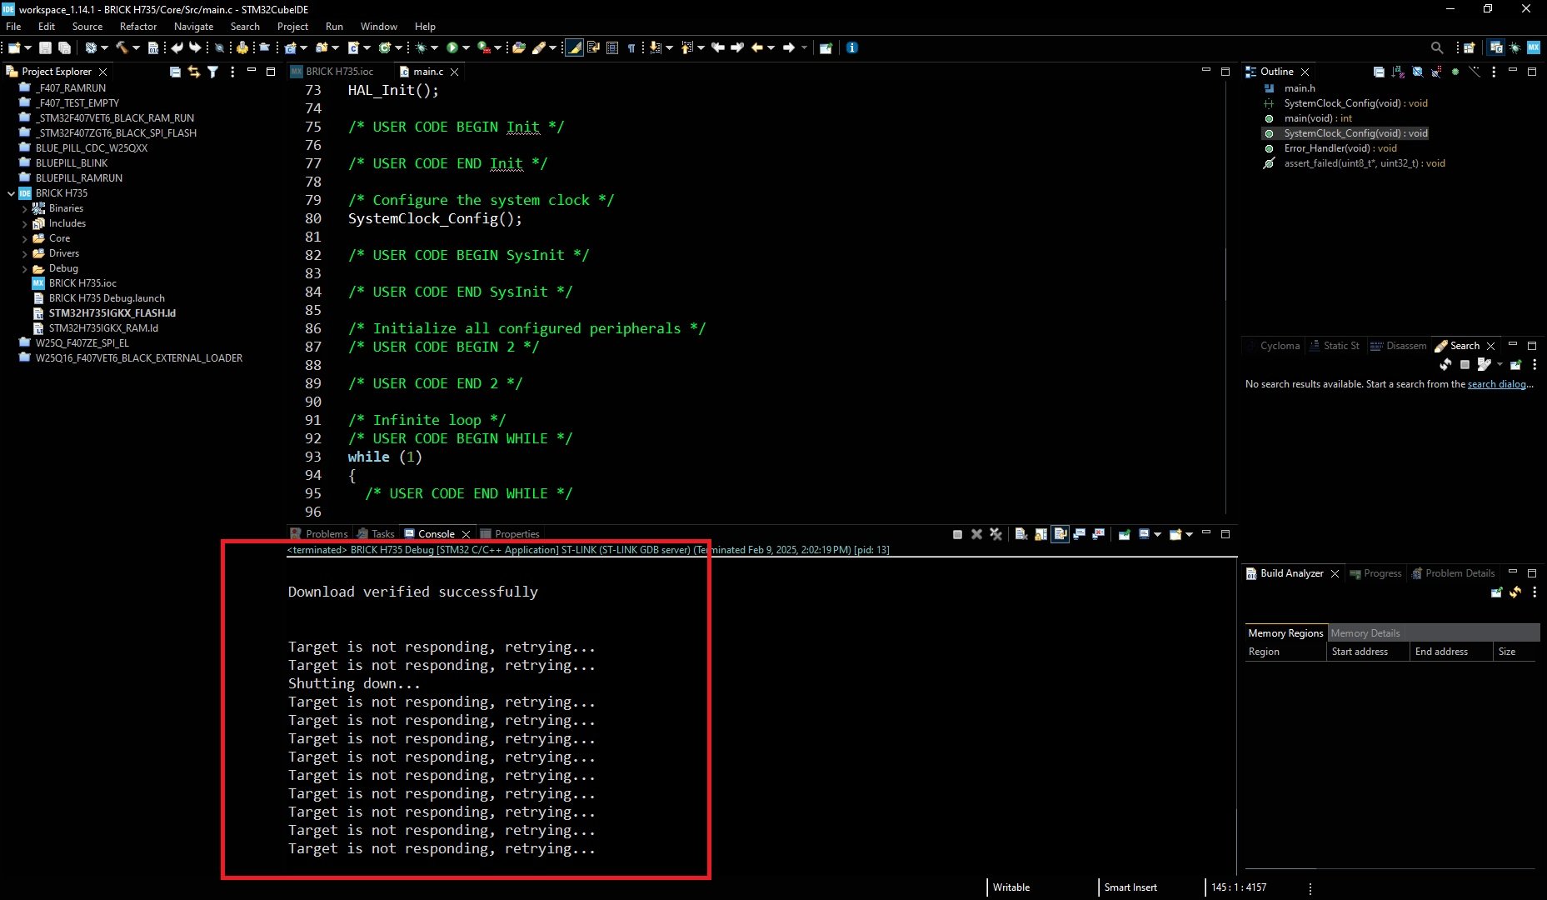Image resolution: width=1547 pixels, height=900 pixels.
Task: Close the main.c editor tab
Action: click(455, 72)
